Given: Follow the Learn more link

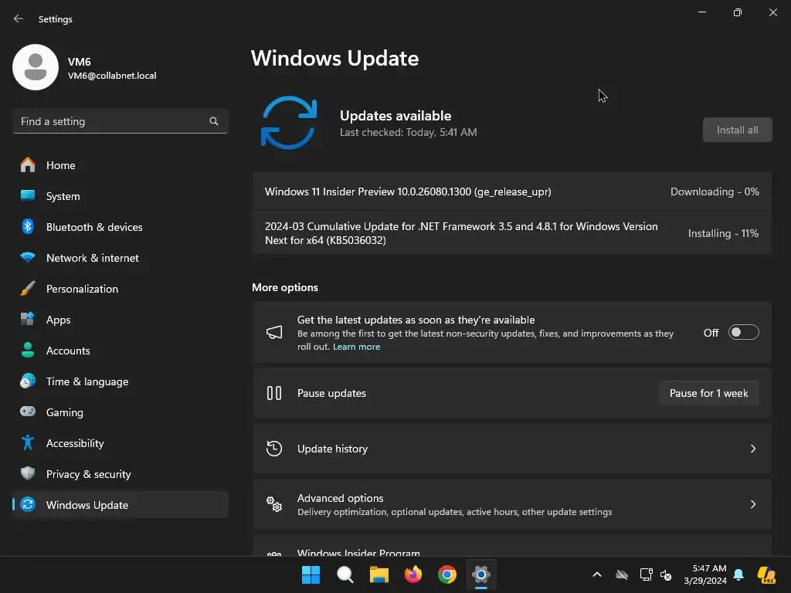Looking at the screenshot, I should coord(356,347).
